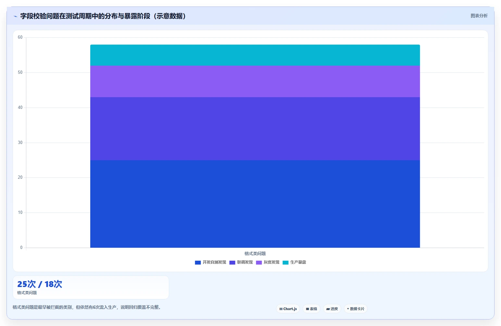Screen dimensions: 501x326
Task: Click the 格式类问题 caption in data card
Action: [x=27, y=293]
